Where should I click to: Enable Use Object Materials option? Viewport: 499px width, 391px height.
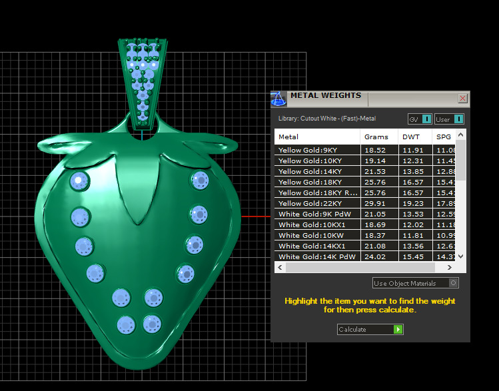tap(415, 283)
